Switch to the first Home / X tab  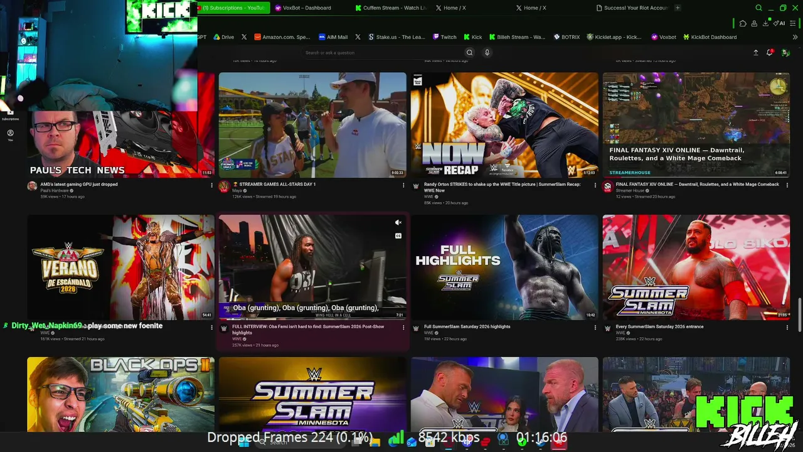[454, 8]
